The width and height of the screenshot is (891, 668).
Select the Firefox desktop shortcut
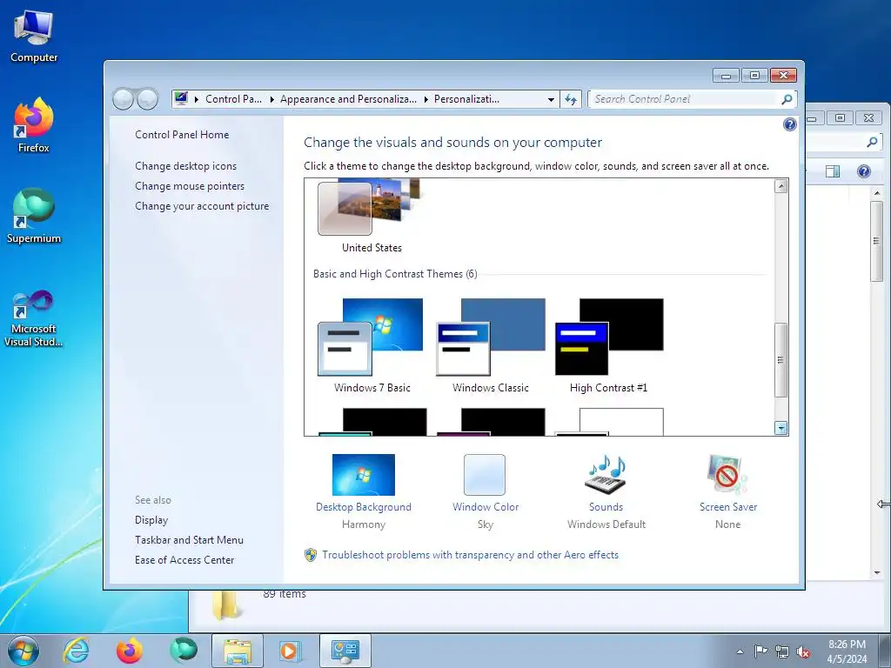(x=34, y=125)
